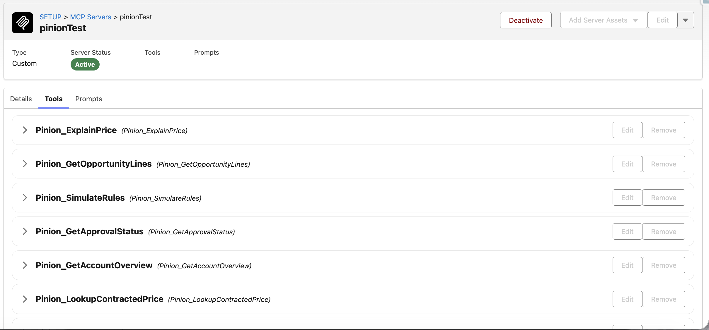Expand the Pinion_GetOpportunityLines tool row
Image resolution: width=709 pixels, height=330 pixels.
tap(25, 164)
